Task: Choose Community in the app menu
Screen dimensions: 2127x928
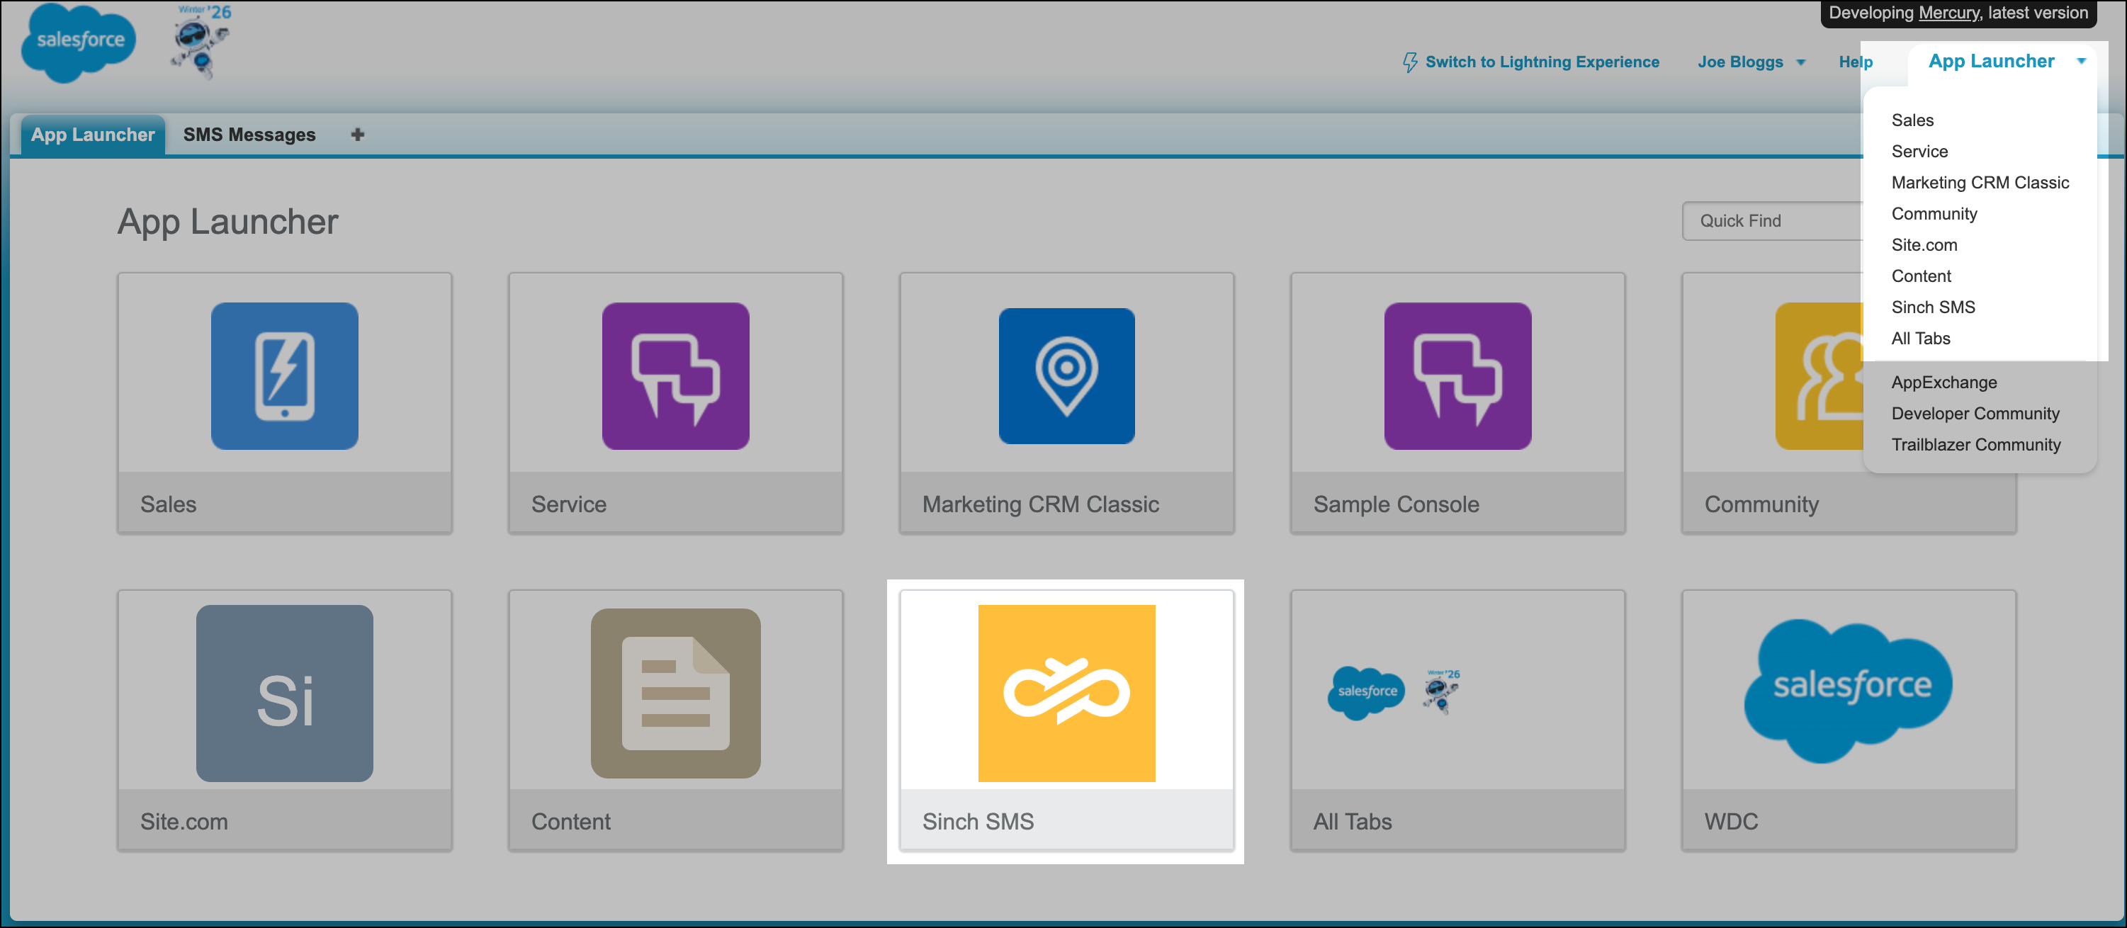Action: pos(1934,214)
